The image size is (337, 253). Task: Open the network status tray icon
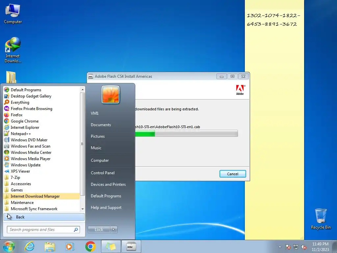coord(296,247)
